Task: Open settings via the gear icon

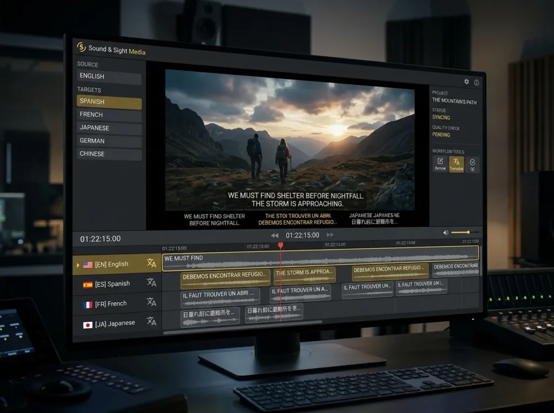Action: pyautogui.click(x=466, y=82)
